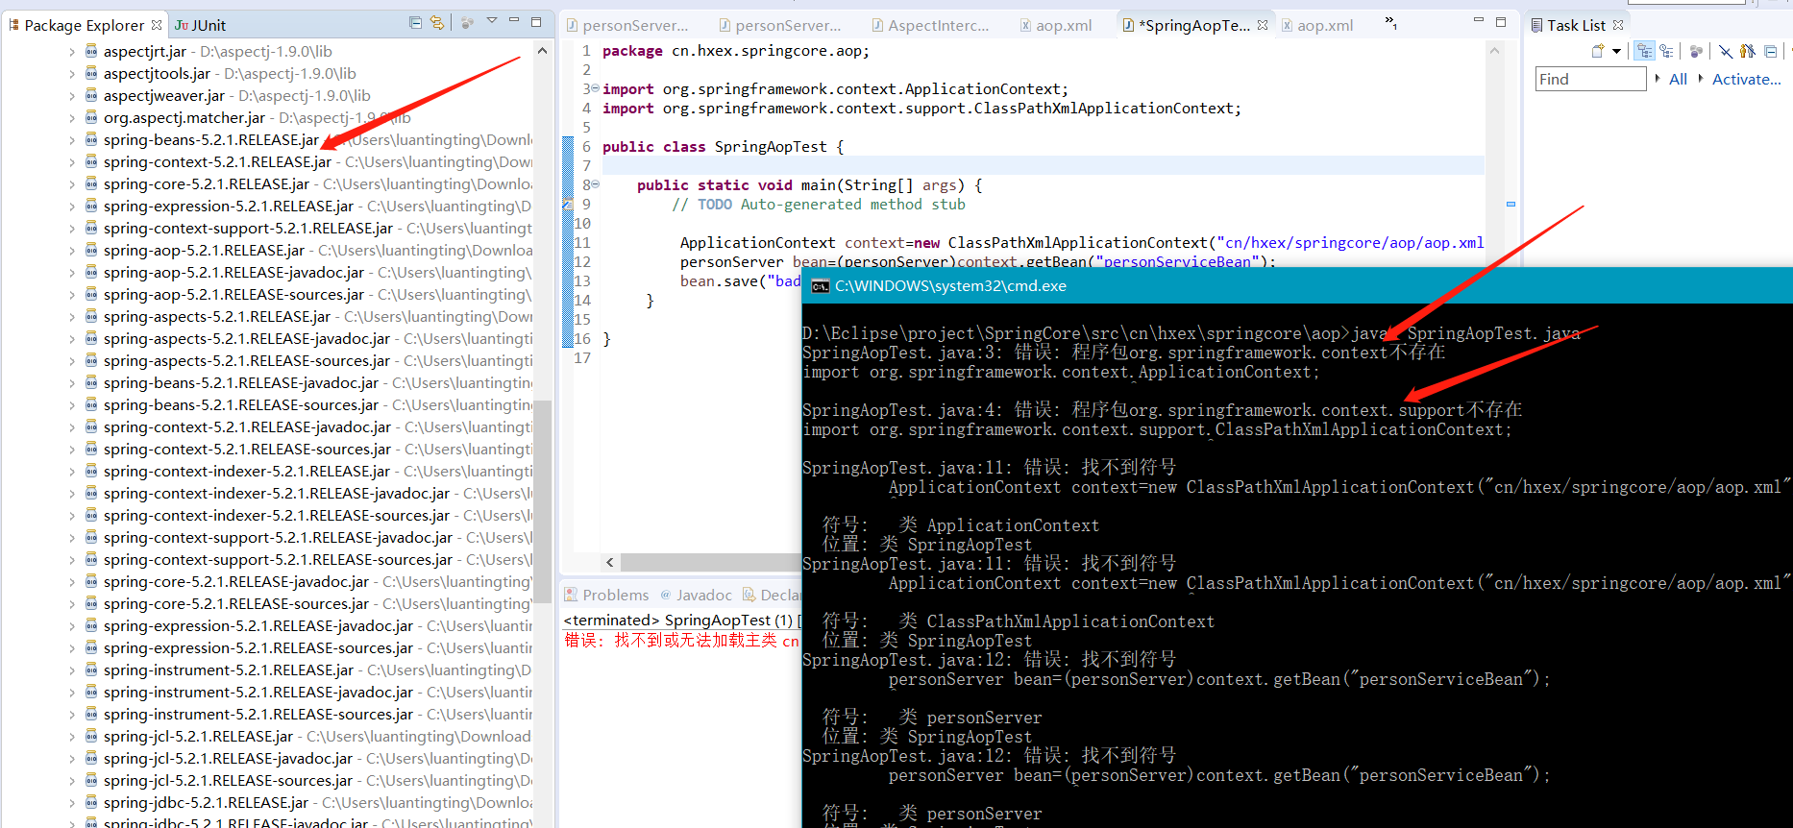
Task: Close the Package Explorer tab via X
Action: click(x=157, y=25)
